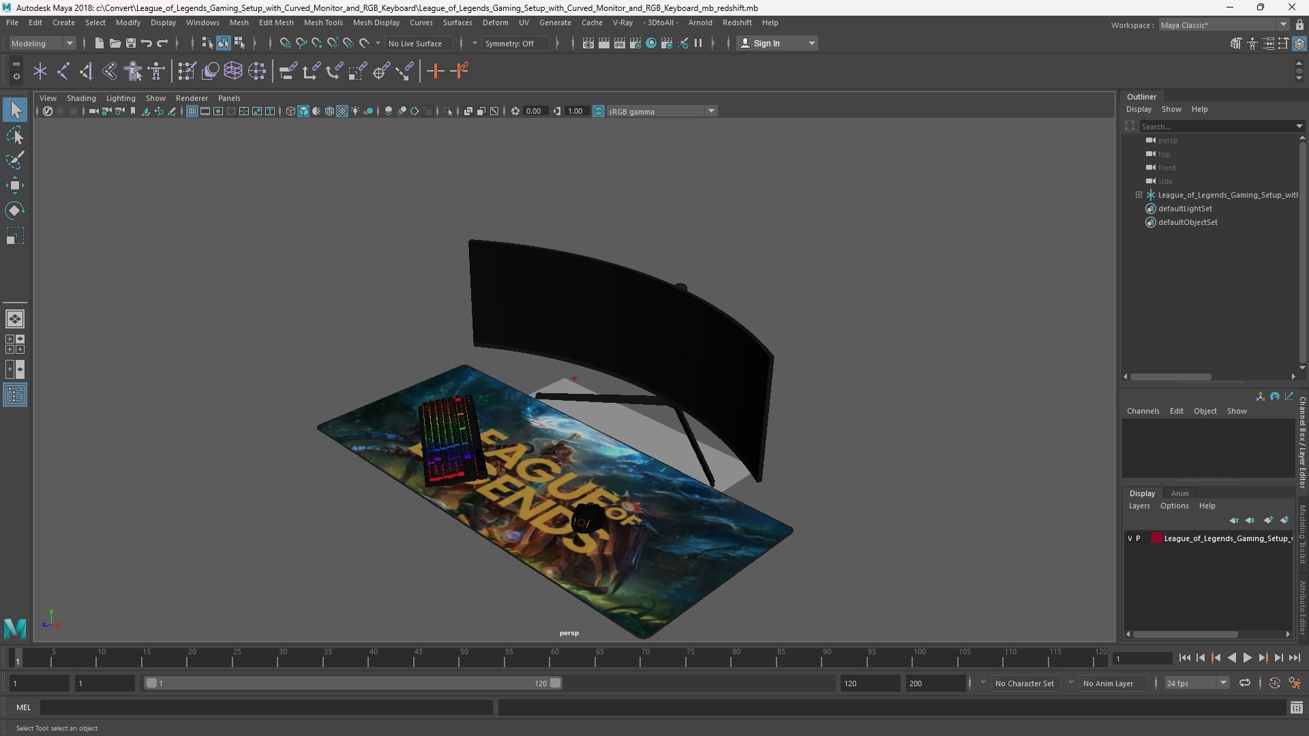This screenshot has width=1309, height=736.
Task: Toggle layer visibility V box
Action: (1130, 538)
